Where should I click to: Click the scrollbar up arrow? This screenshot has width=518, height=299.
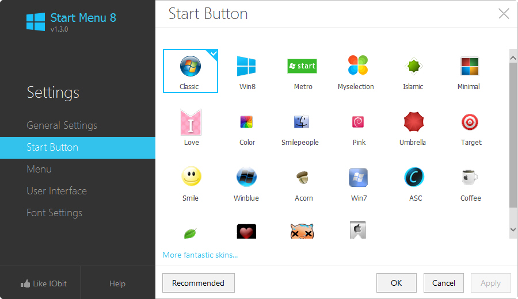pyautogui.click(x=513, y=58)
